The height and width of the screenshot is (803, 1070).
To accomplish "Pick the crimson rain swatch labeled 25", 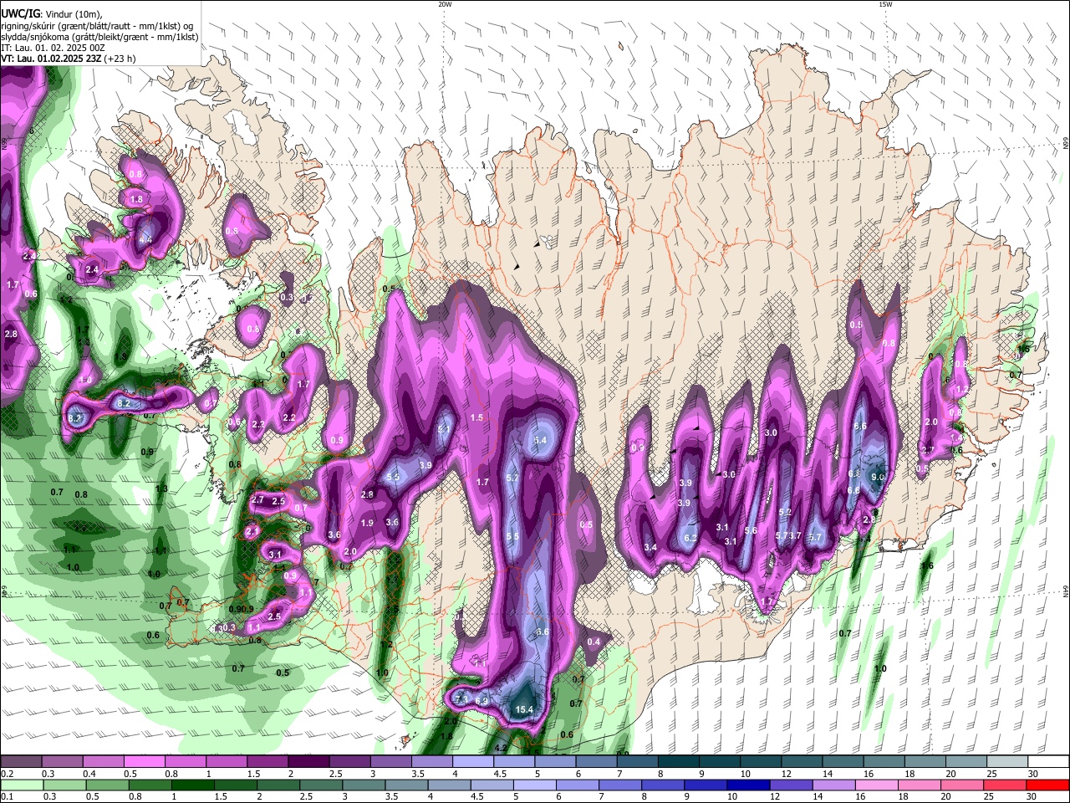I will 1005,785.
